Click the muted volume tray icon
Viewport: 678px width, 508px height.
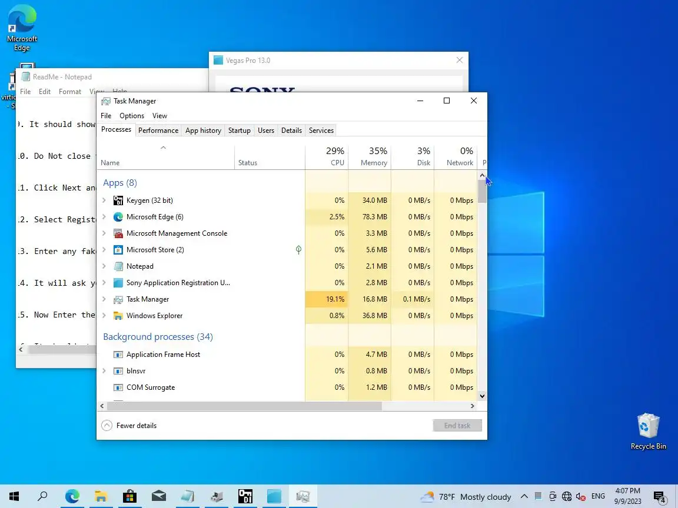point(581,497)
